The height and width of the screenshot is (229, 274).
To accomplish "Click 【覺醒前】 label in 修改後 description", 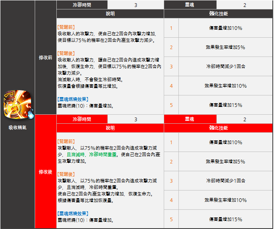I will 66,141.
